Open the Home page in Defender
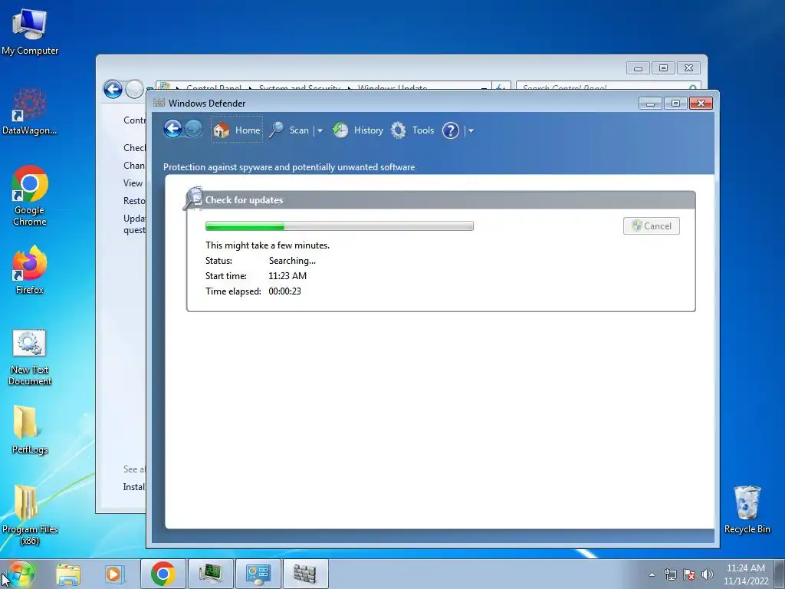Image resolution: width=785 pixels, height=589 pixels. click(236, 130)
